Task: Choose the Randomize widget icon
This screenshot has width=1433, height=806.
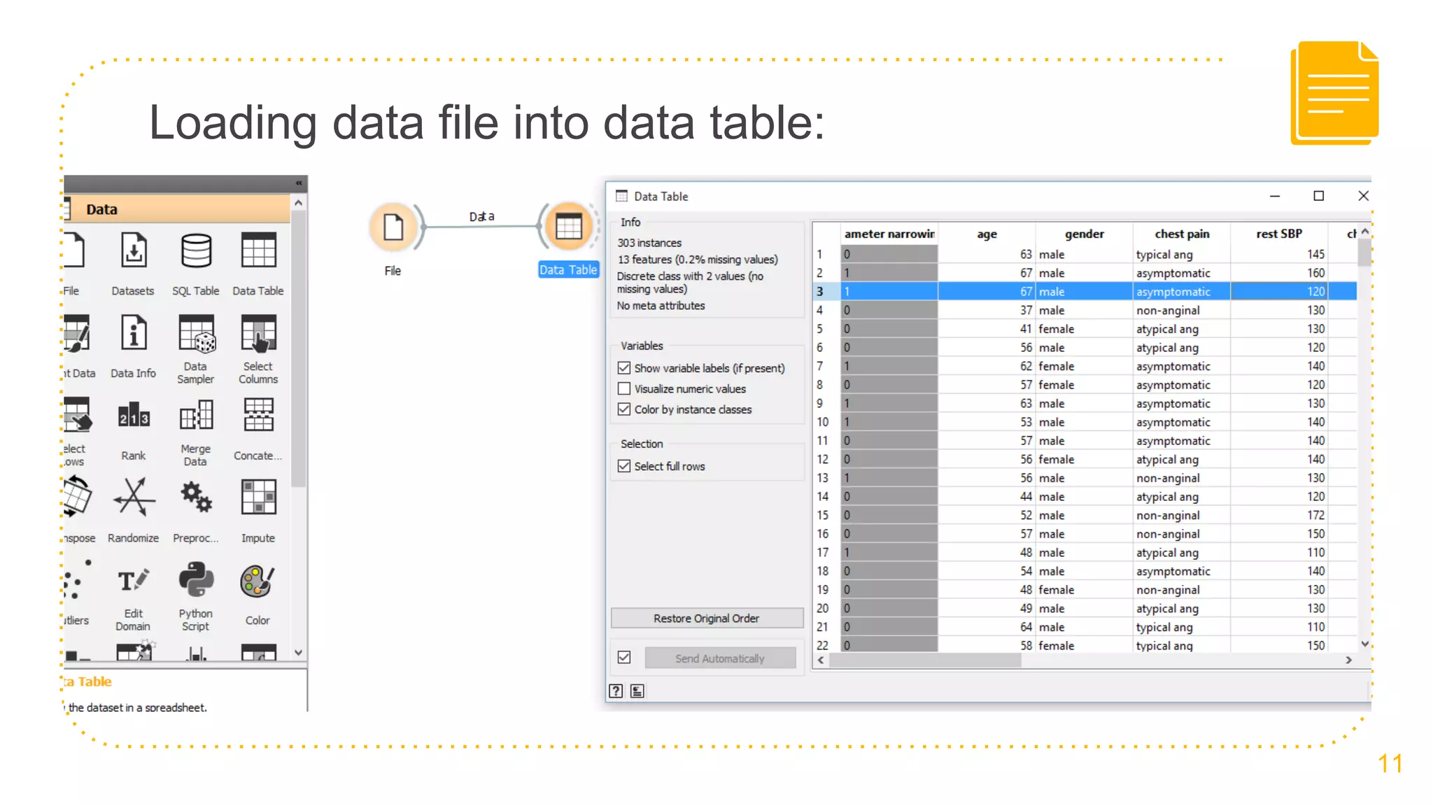Action: (x=133, y=498)
